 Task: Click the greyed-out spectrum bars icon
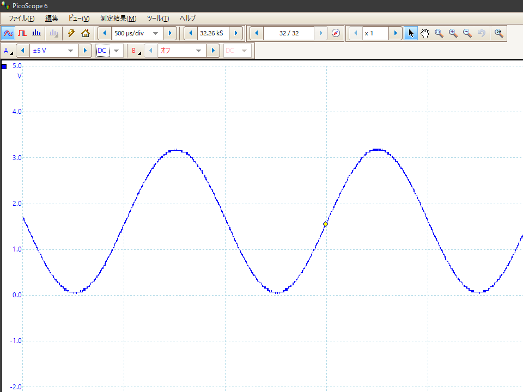(x=54, y=33)
